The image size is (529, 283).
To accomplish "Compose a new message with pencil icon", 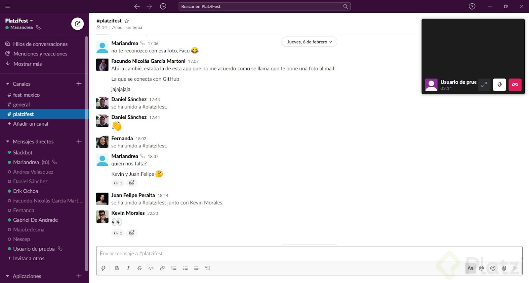I will pos(78,24).
